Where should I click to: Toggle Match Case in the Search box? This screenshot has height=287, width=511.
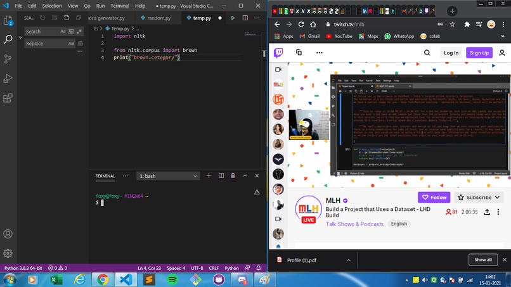pyautogui.click(x=63, y=32)
